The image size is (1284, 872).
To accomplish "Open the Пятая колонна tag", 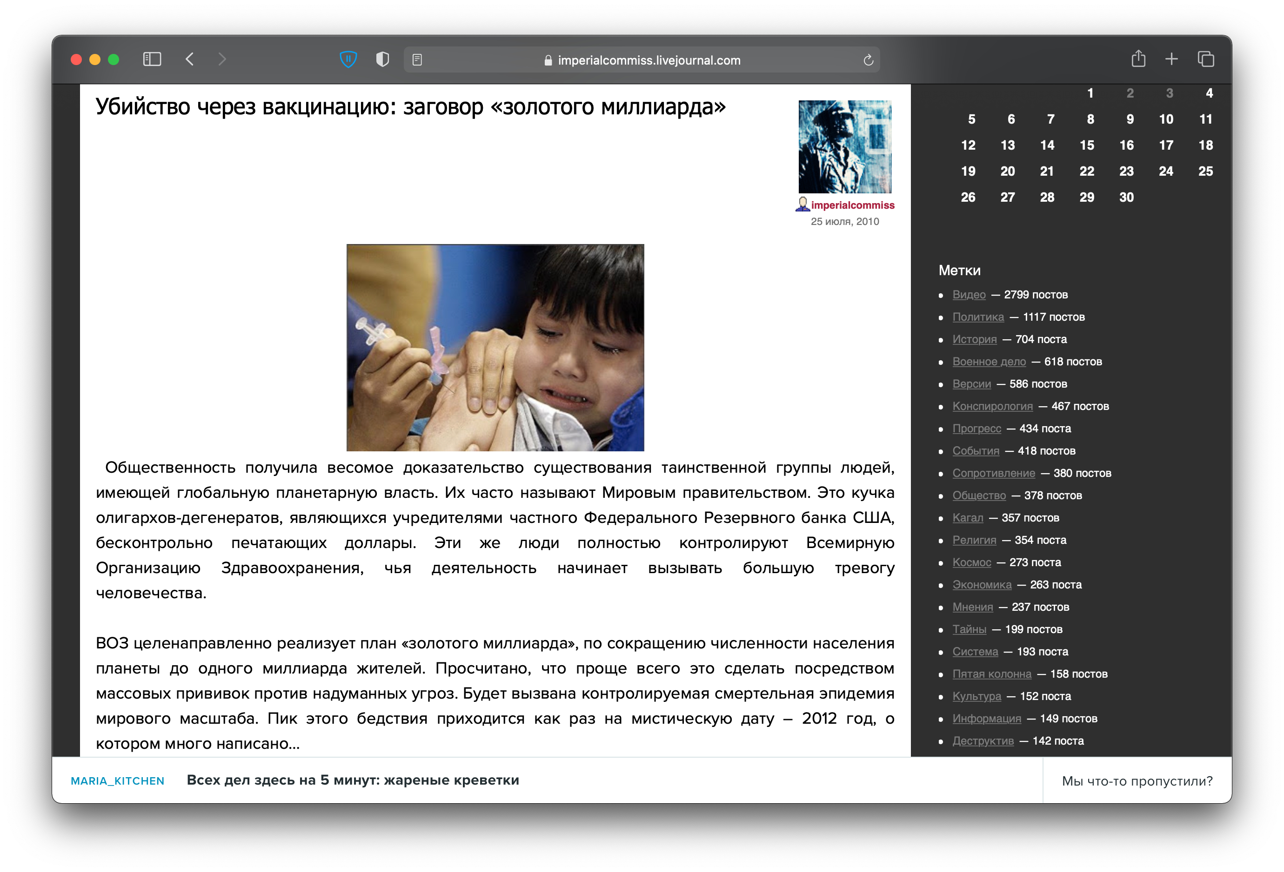I will point(992,674).
